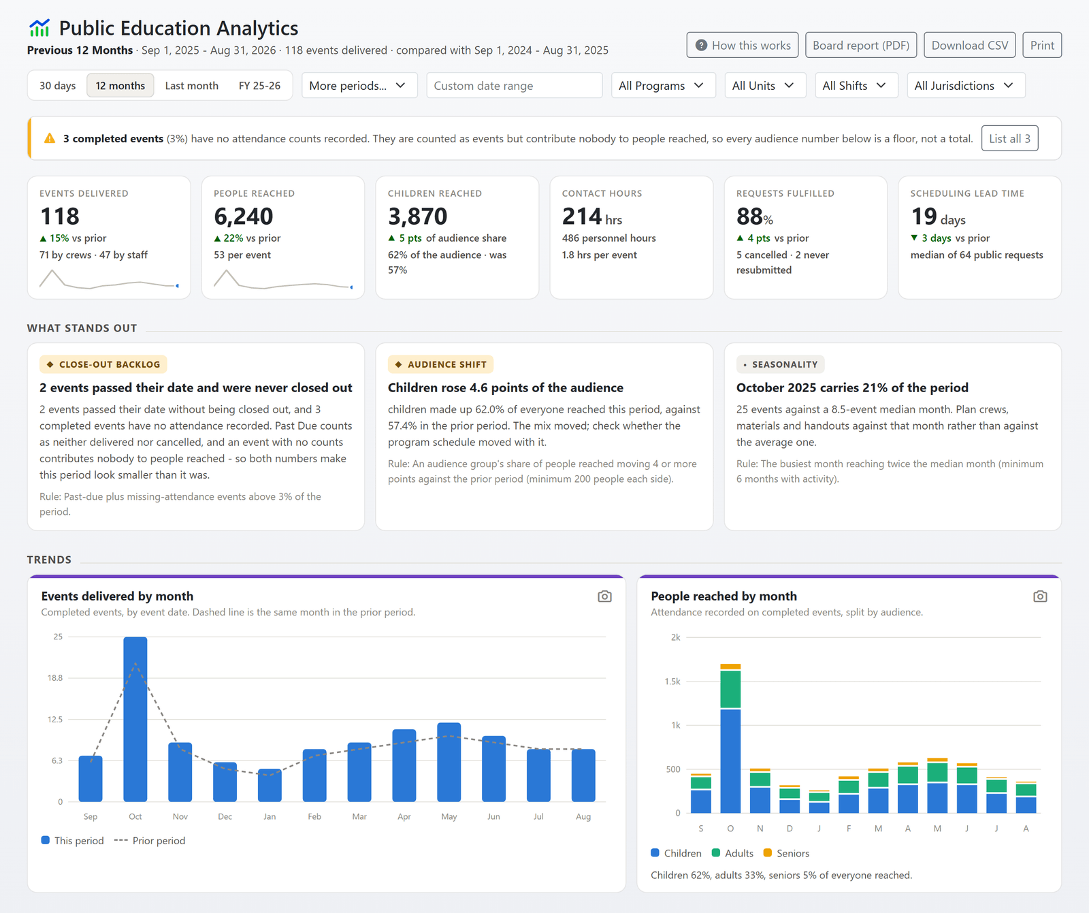Click the Scheduling Lead Time value 19 days
The image size is (1089, 913).
click(x=938, y=217)
